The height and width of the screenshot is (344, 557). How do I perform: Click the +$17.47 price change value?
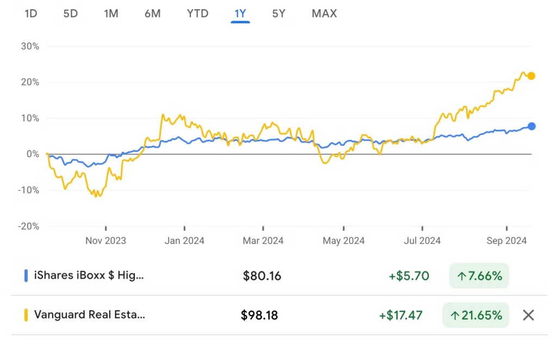(x=400, y=315)
